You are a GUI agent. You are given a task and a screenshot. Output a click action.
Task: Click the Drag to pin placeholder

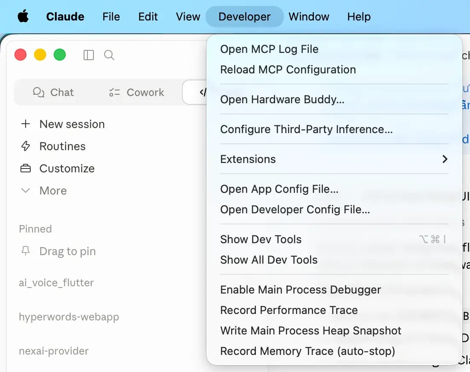click(x=67, y=251)
